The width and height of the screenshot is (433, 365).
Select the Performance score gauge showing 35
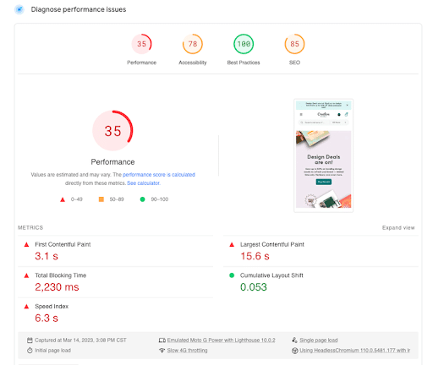[x=141, y=44]
